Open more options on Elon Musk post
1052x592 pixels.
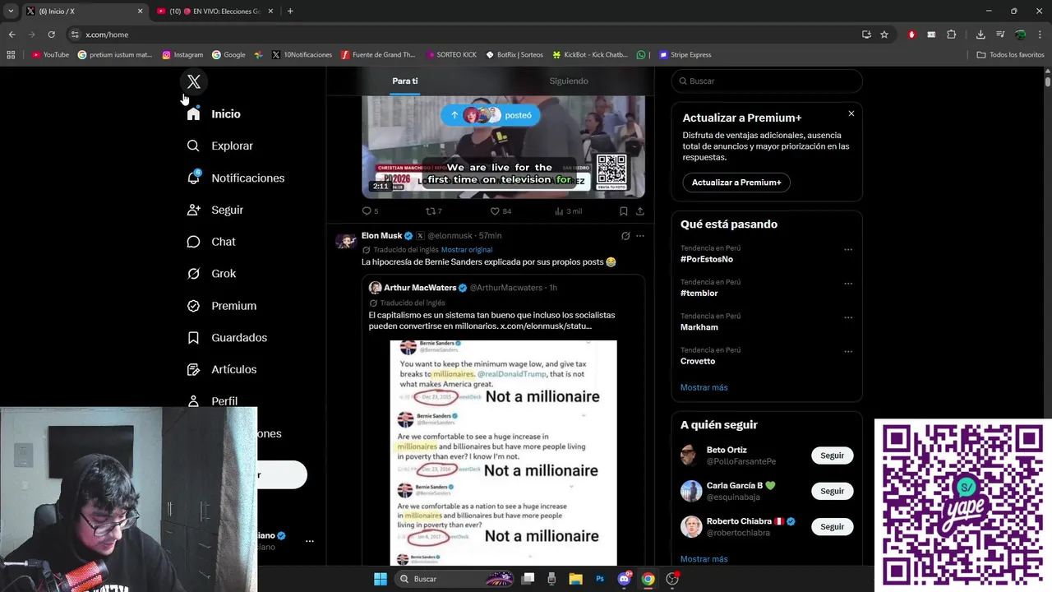click(x=640, y=236)
